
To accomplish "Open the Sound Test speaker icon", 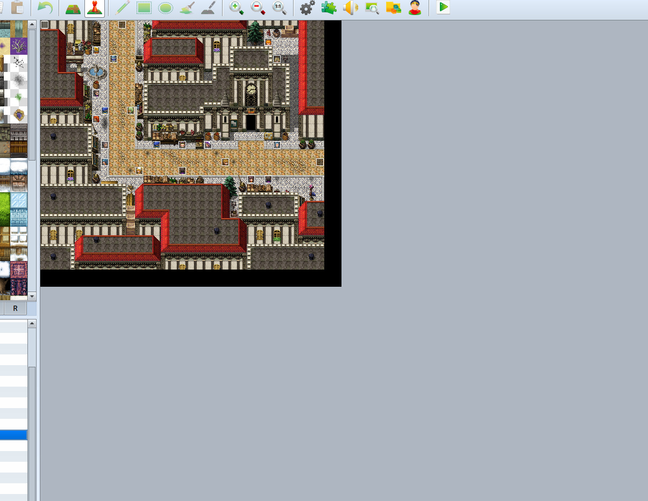I will pyautogui.click(x=351, y=8).
